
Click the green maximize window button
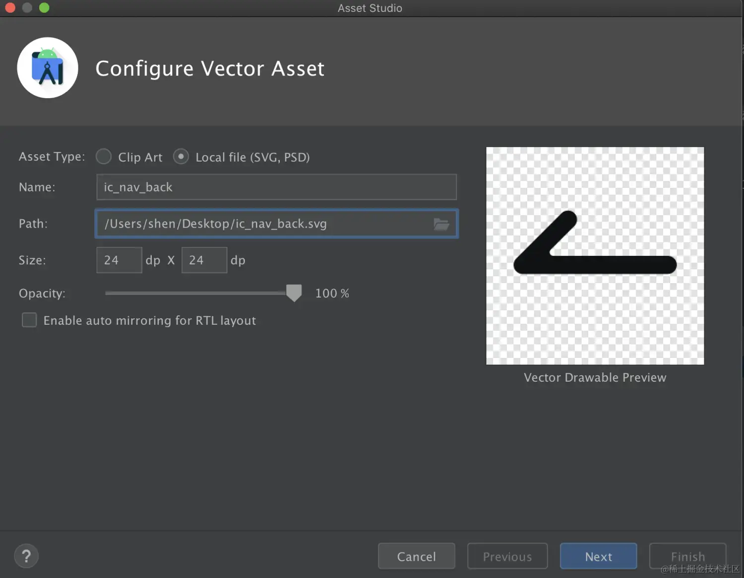click(x=44, y=7)
